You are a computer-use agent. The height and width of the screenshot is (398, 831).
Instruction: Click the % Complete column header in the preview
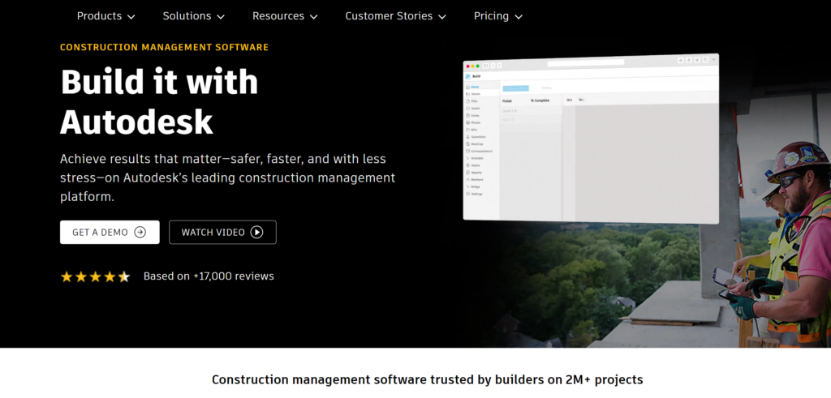[x=541, y=101]
